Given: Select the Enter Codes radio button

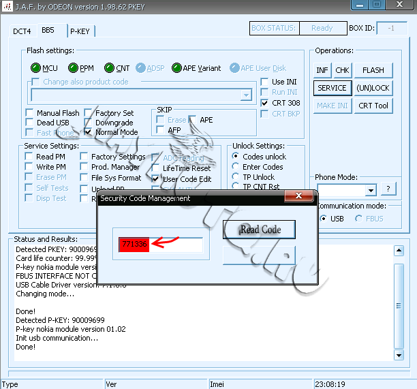Looking at the screenshot, I should coord(235,166).
